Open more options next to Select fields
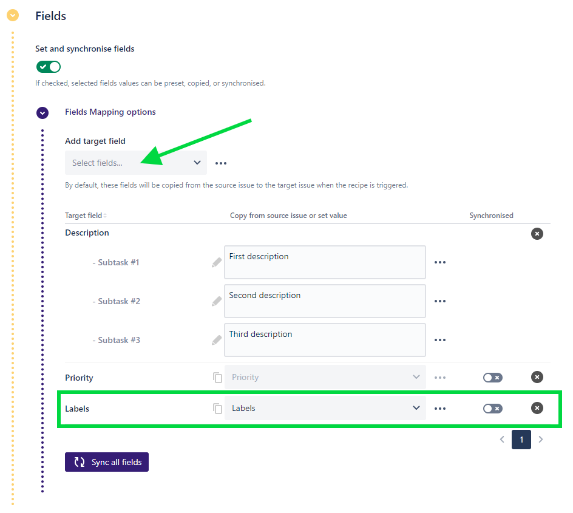Viewport: 573px width, 513px height. click(221, 163)
